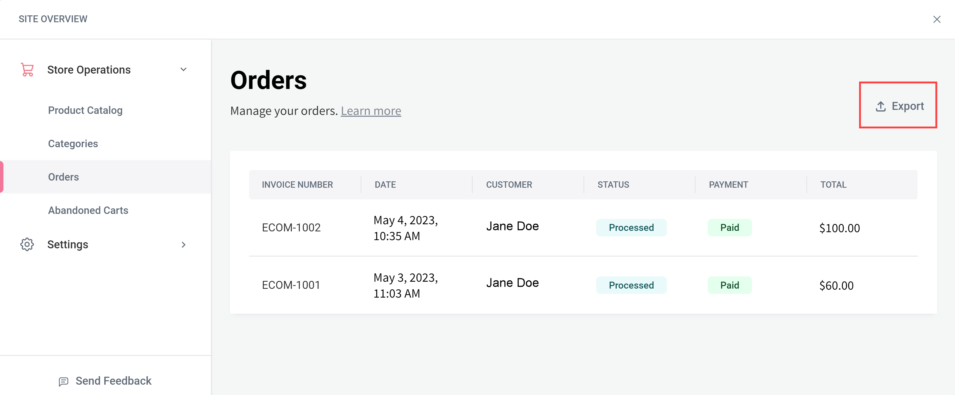The image size is (955, 395).
Task: Expand the Settings section
Action: click(x=184, y=245)
